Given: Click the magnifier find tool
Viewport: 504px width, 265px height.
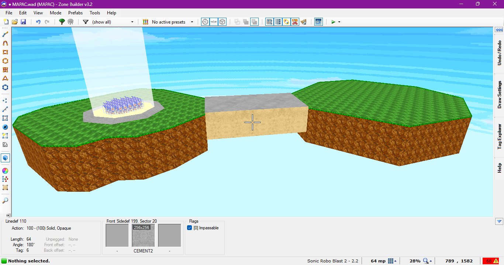Looking at the screenshot, I should tap(5, 201).
